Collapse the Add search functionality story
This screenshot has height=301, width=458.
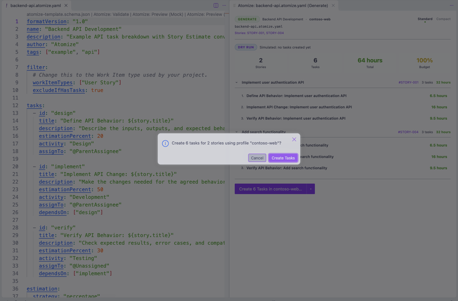coord(236,132)
